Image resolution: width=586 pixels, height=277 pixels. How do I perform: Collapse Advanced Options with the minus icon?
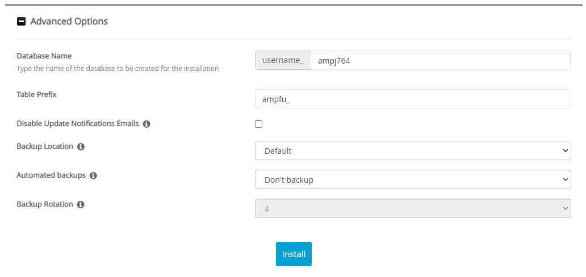tap(21, 22)
